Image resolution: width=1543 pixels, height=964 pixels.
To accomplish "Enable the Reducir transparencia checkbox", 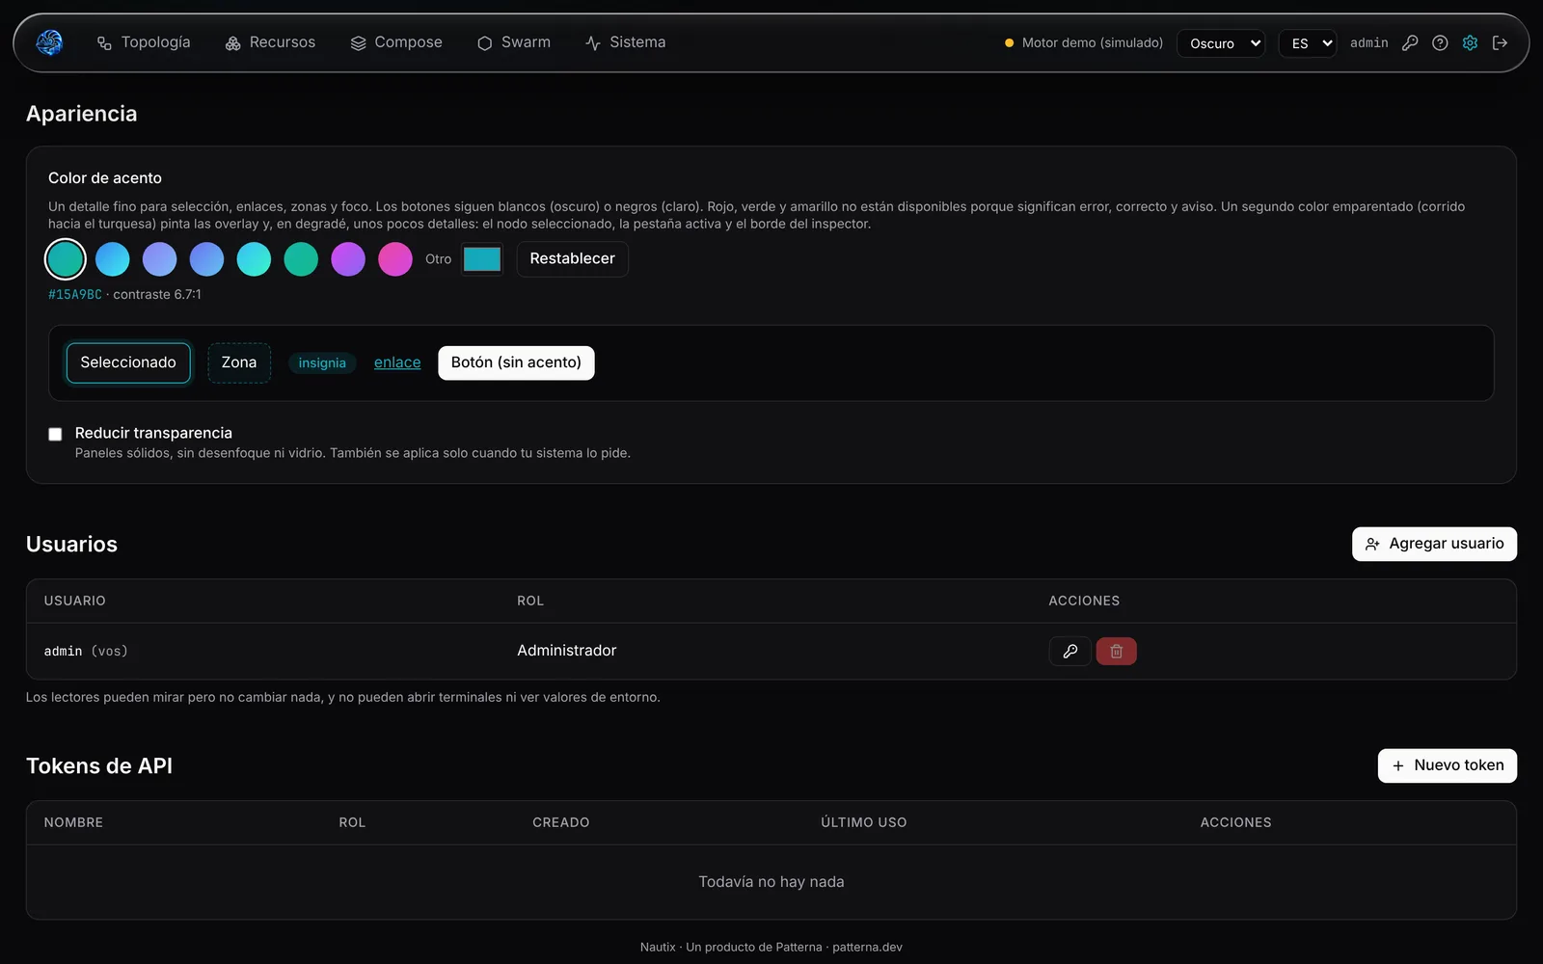I will [x=55, y=435].
